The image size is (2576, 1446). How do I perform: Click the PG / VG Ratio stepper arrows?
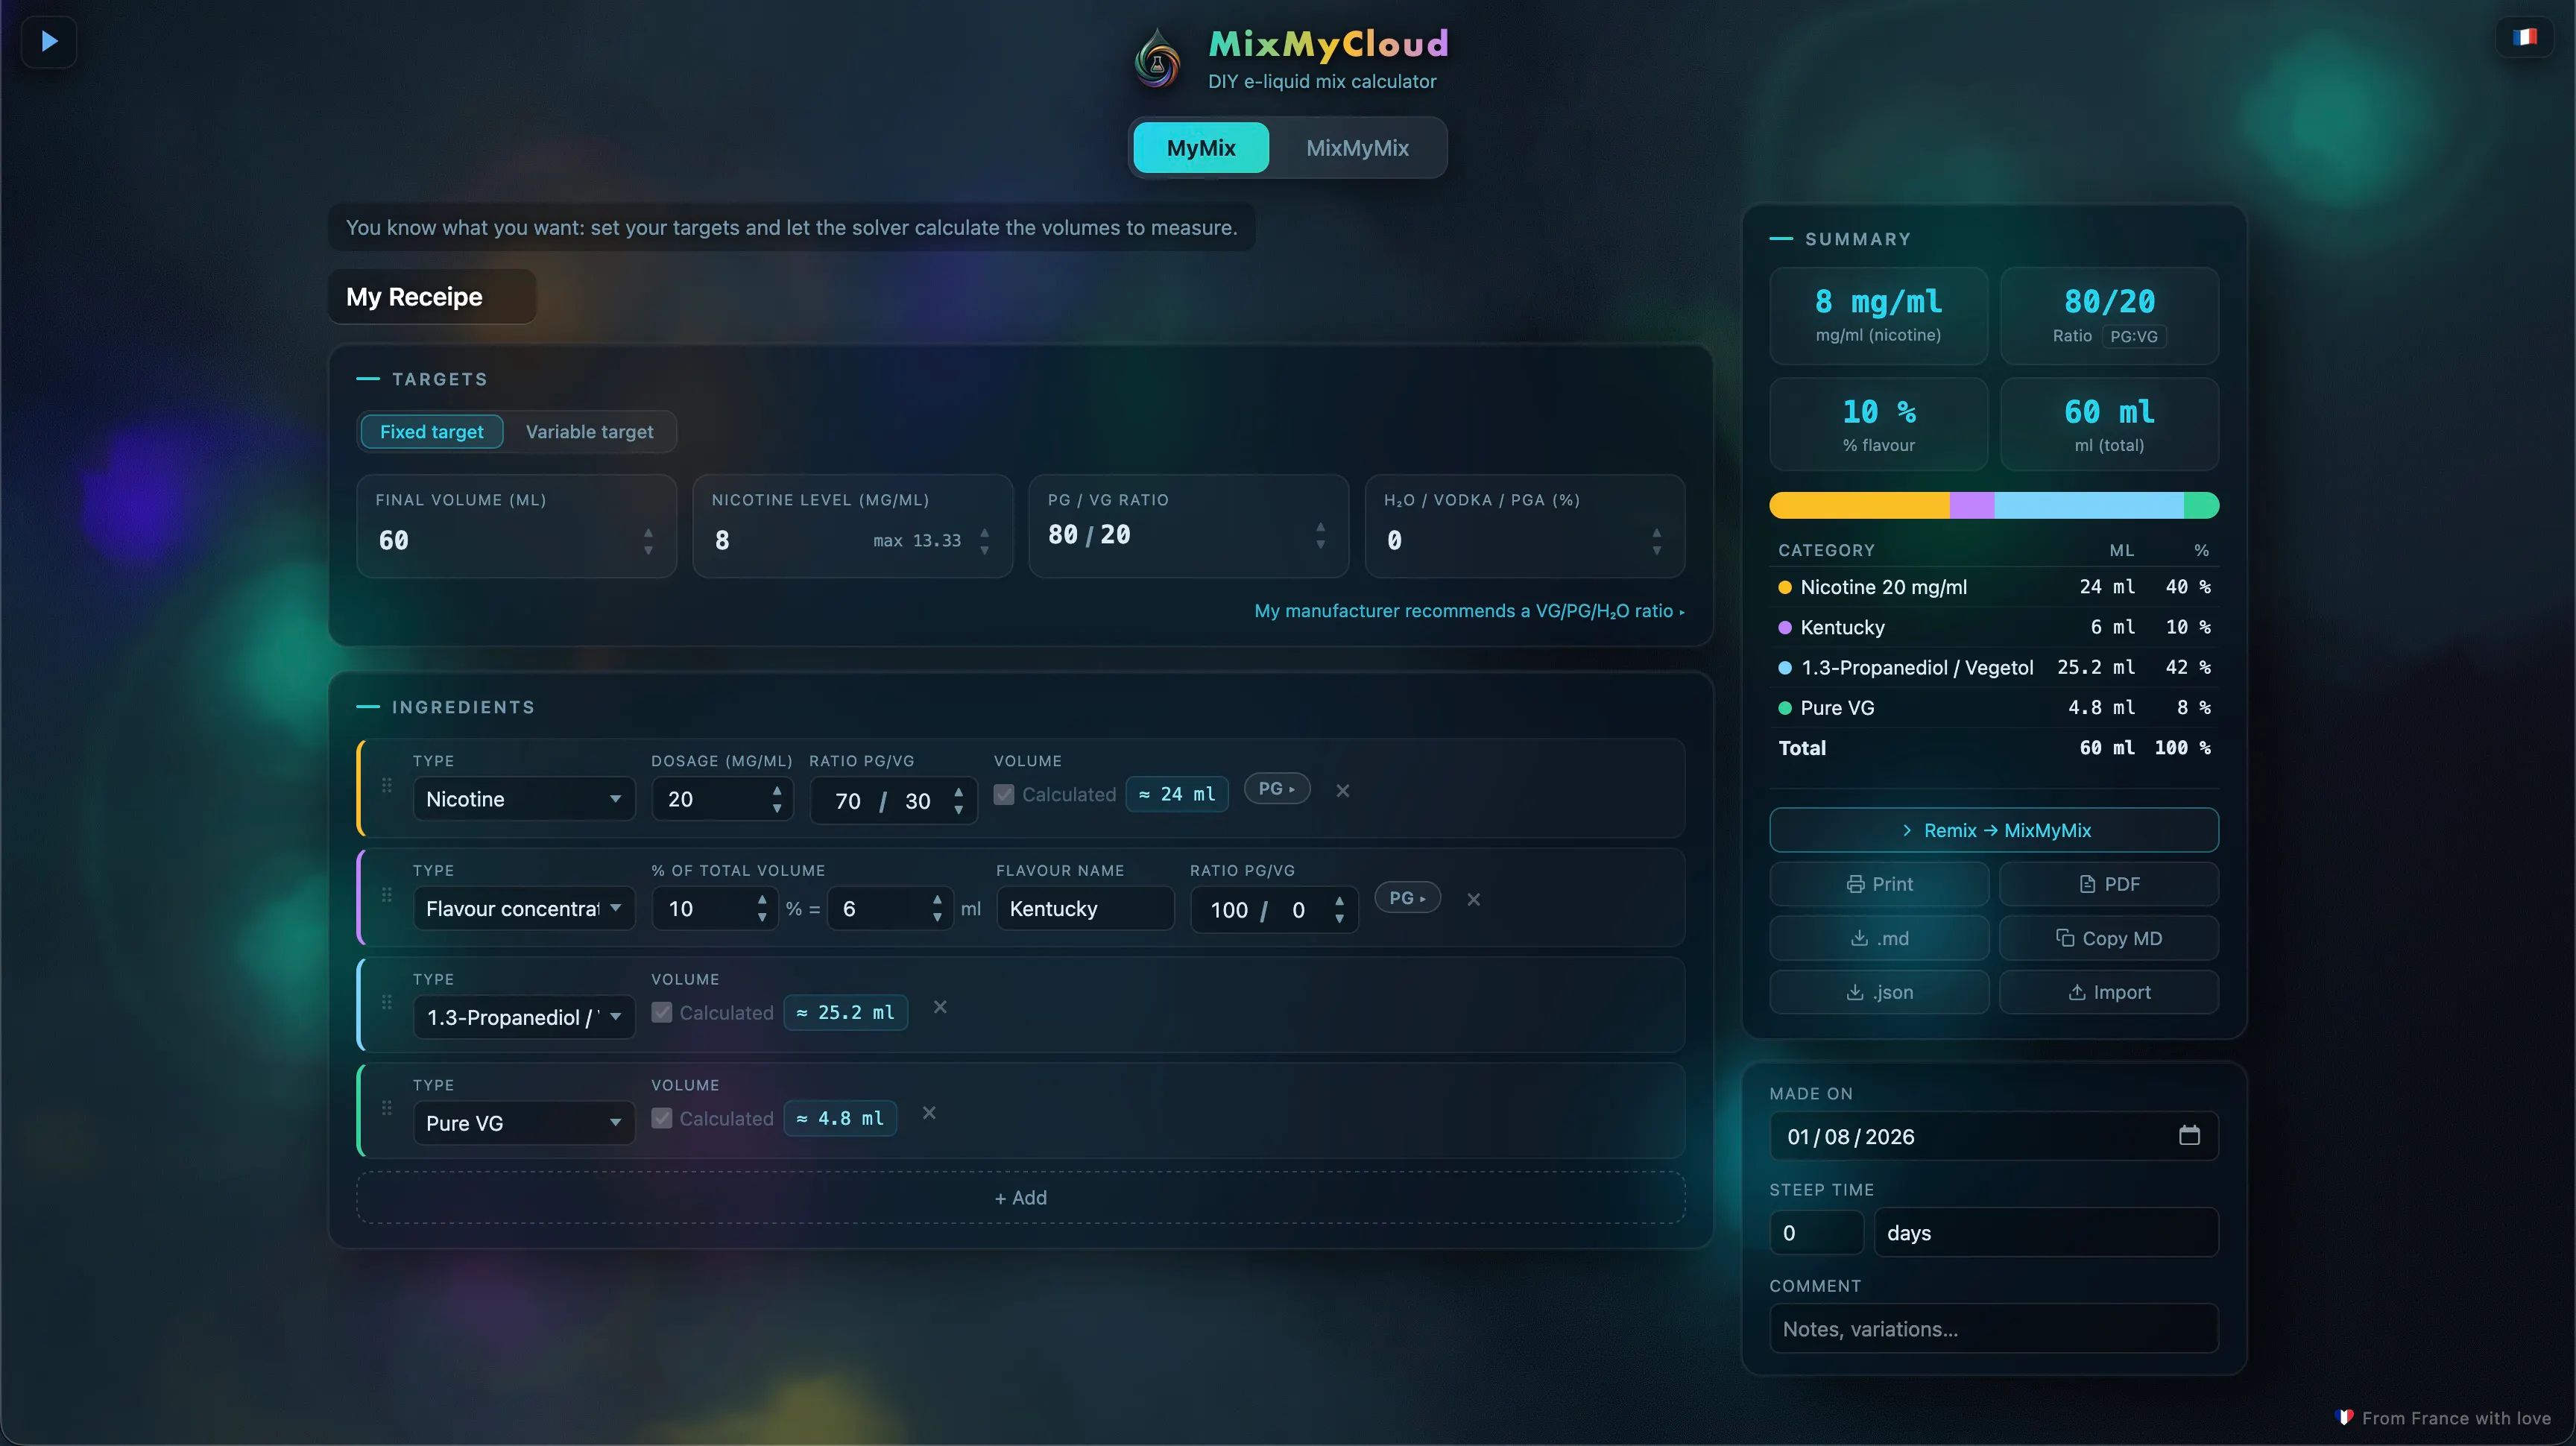[x=1320, y=536]
